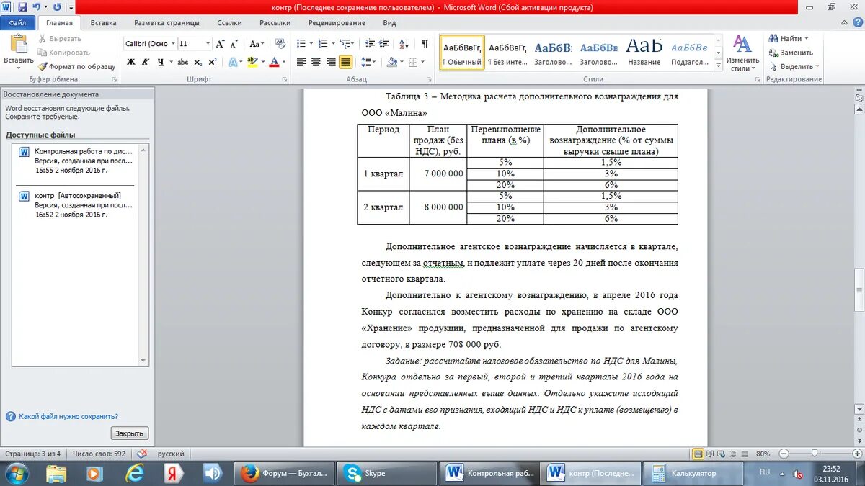
Task: Click Изменить стили change styles icon
Action: click(x=742, y=53)
